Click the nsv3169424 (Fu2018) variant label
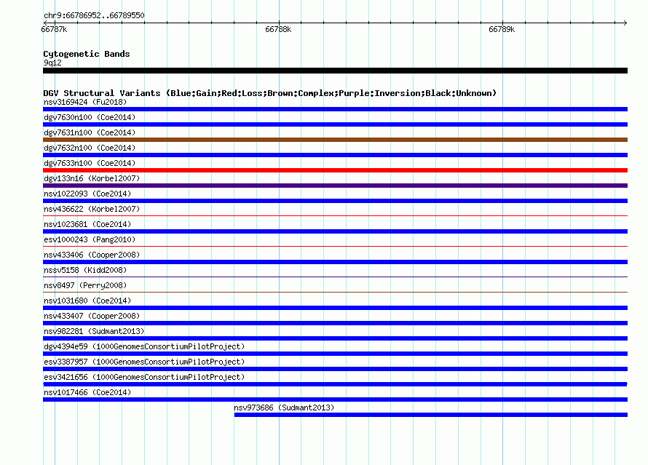This screenshot has width=648, height=465. (x=85, y=102)
